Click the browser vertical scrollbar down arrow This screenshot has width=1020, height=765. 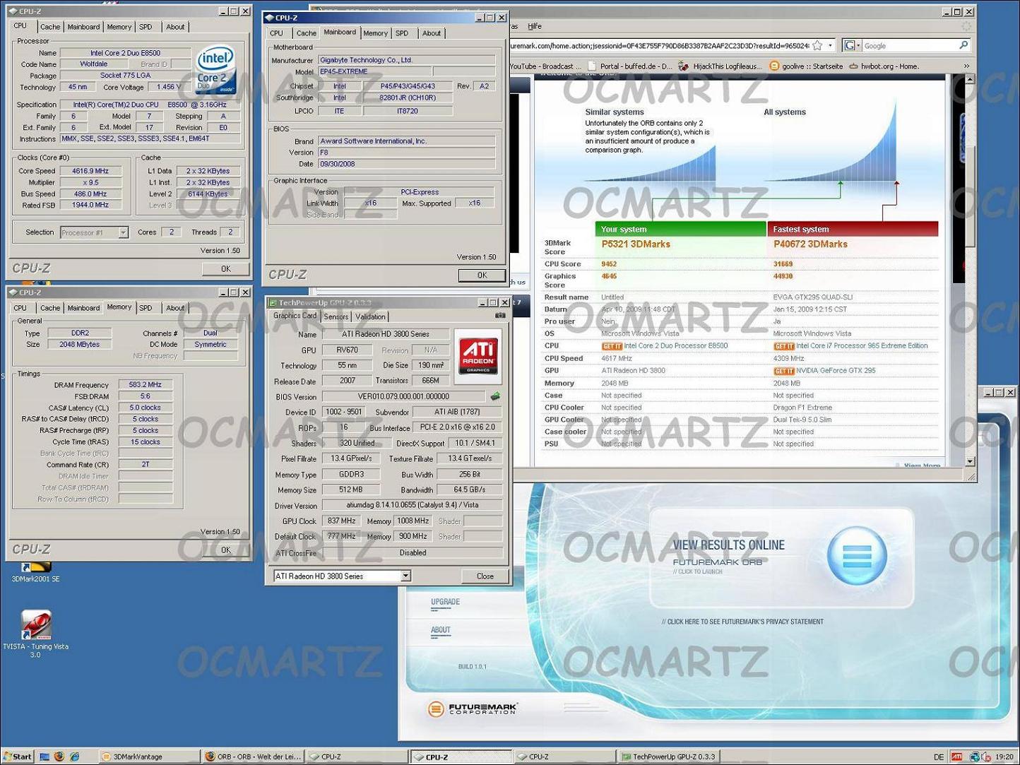(970, 461)
